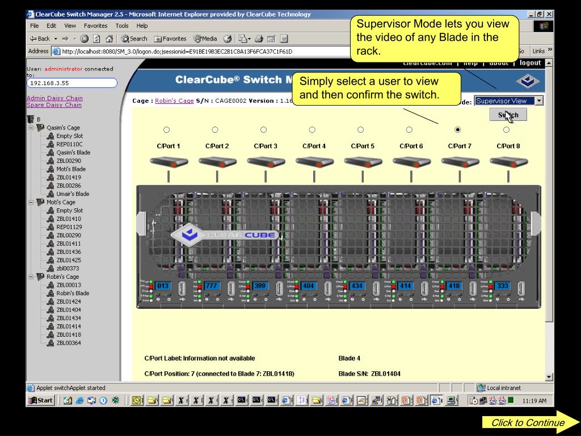581x436 pixels.
Task: Click the page scrollbar down arrow
Action: click(549, 377)
